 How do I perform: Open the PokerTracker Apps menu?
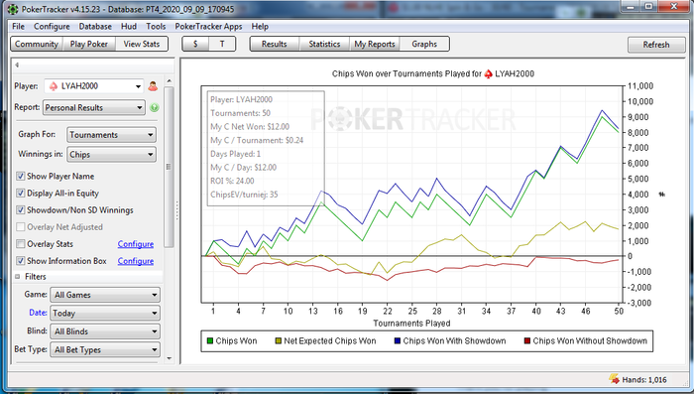pyautogui.click(x=208, y=26)
